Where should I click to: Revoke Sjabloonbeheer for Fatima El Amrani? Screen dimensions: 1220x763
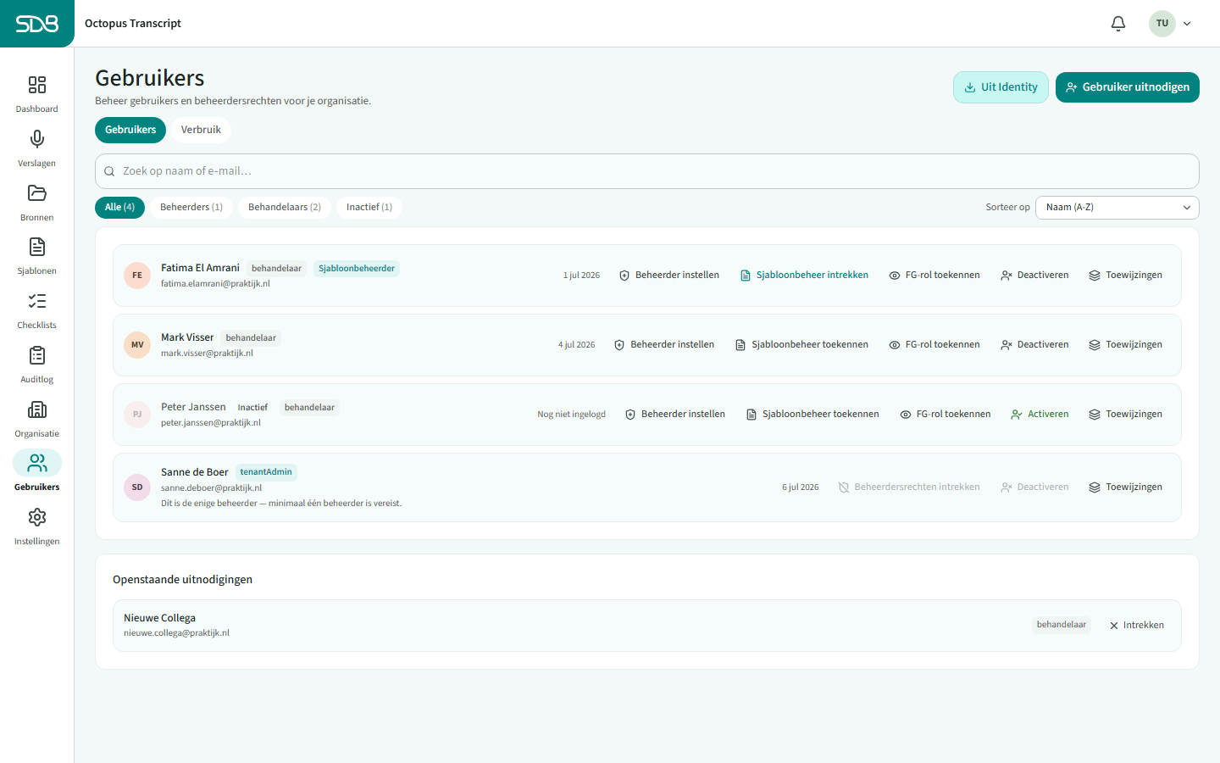point(804,276)
